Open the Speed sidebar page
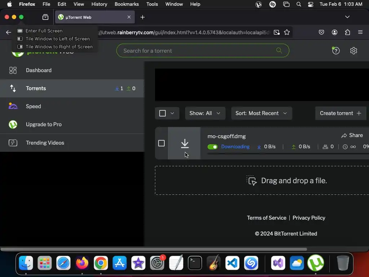Image resolution: width=369 pixels, height=277 pixels. click(x=72, y=106)
